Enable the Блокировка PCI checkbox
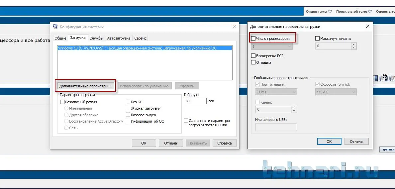 [x=253, y=56]
